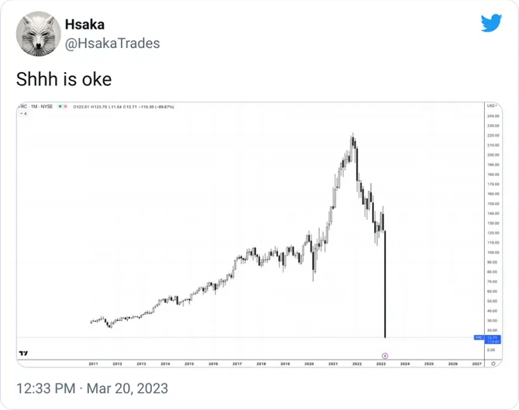The height and width of the screenshot is (410, 519).
Task: Open the USD currency dropdown
Action: pyautogui.click(x=493, y=105)
